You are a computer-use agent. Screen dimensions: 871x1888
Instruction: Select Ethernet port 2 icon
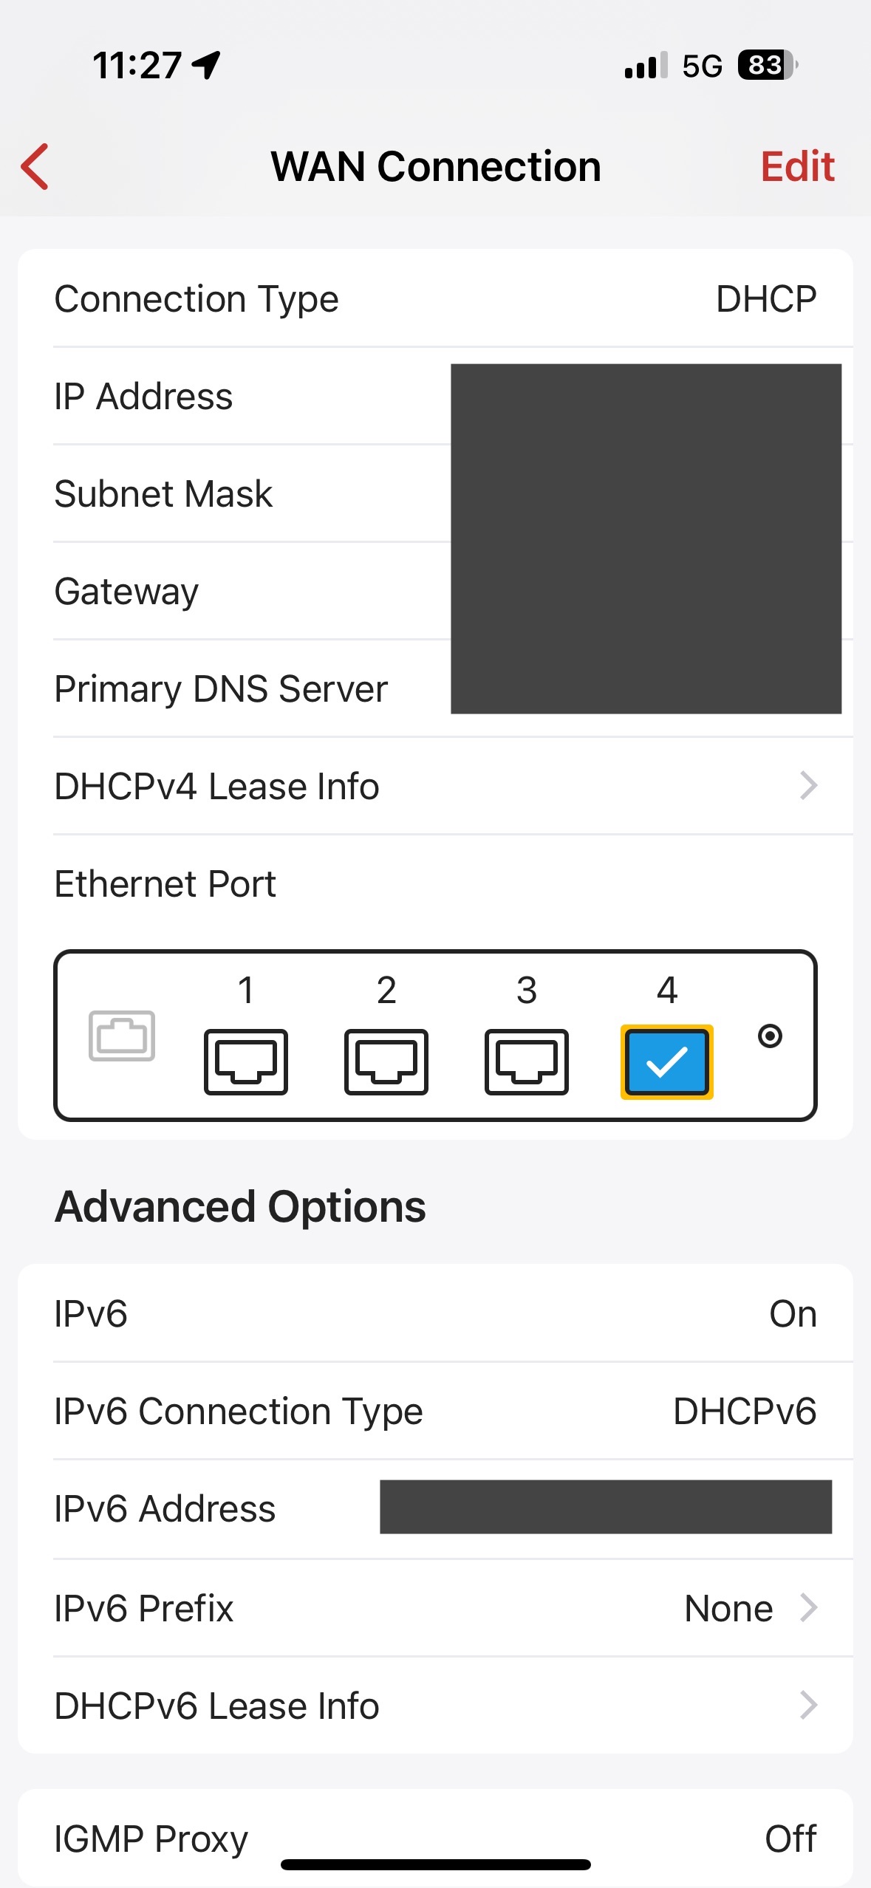click(386, 1061)
